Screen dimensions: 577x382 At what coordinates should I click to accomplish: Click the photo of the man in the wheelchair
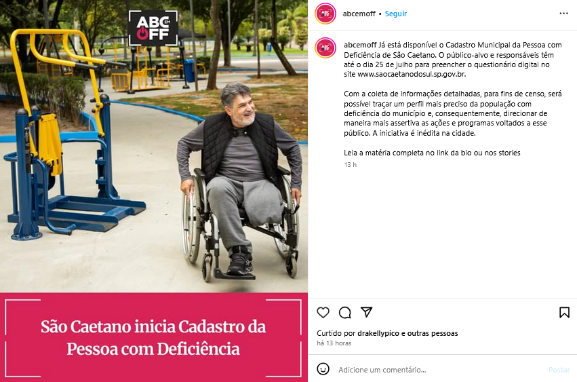(x=154, y=147)
